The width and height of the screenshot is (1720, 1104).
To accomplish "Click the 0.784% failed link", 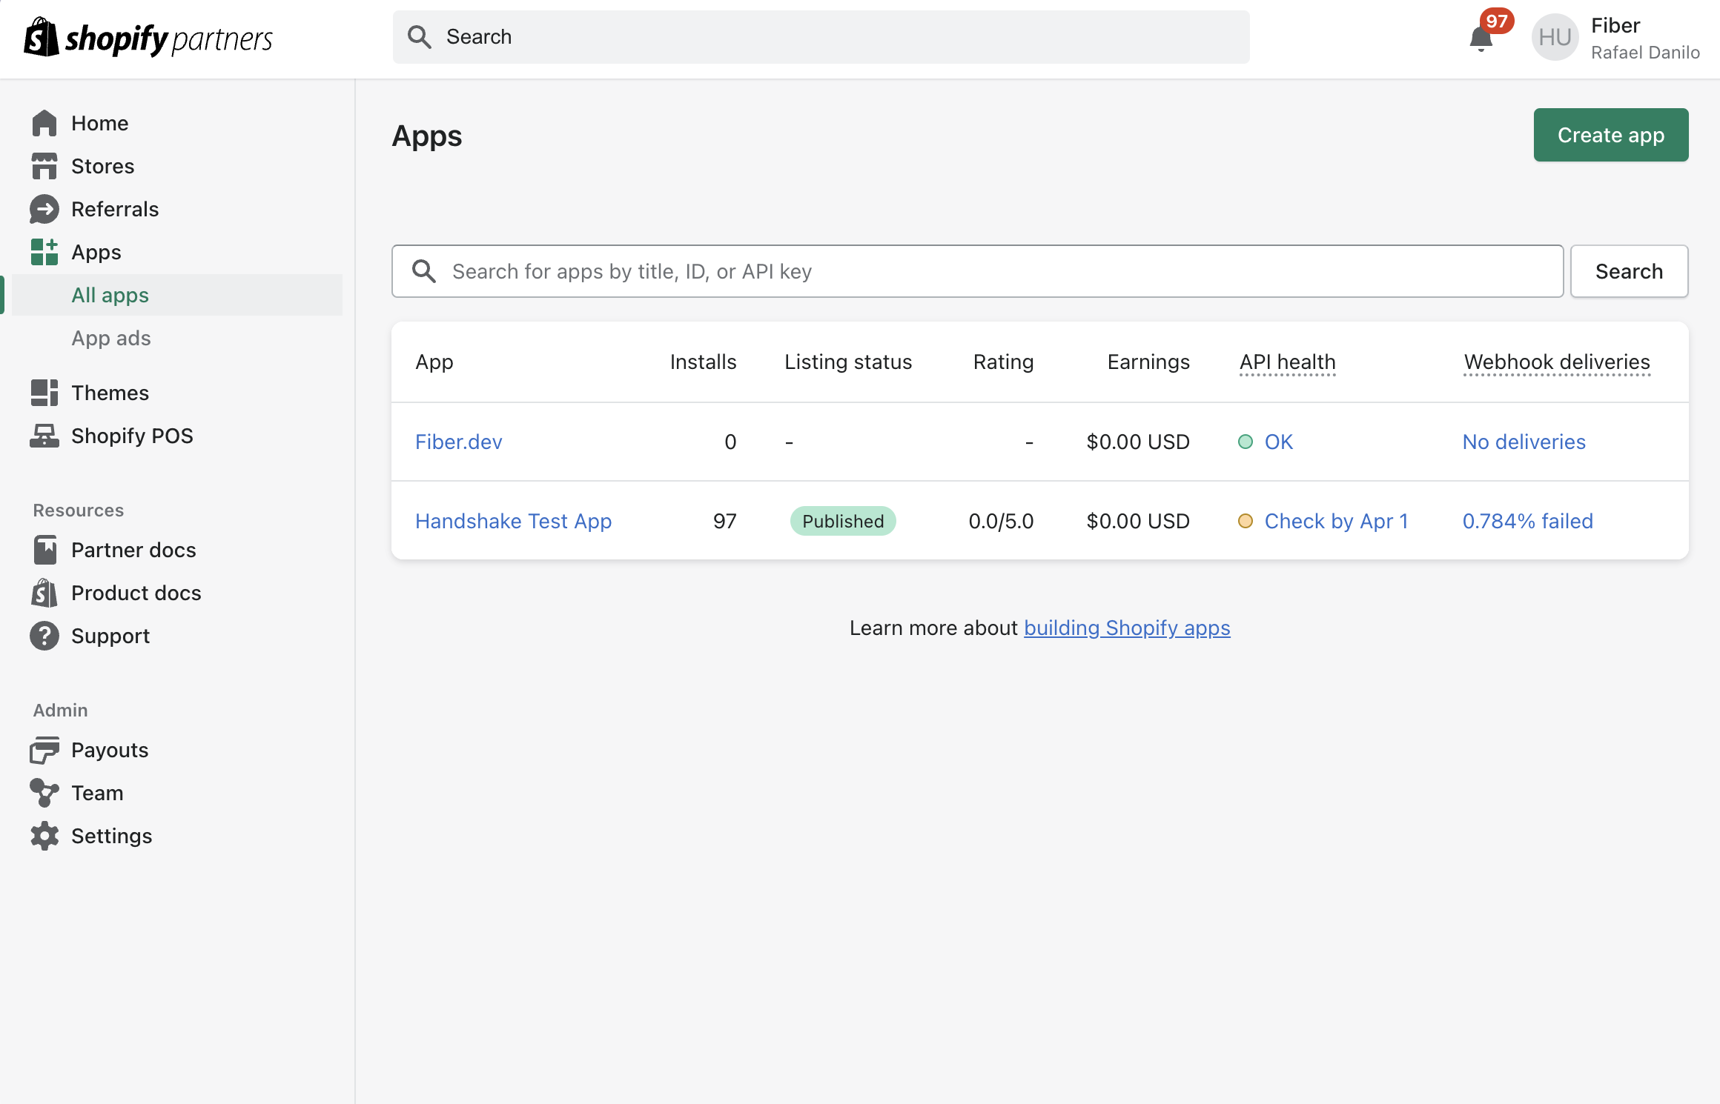I will (x=1527, y=521).
